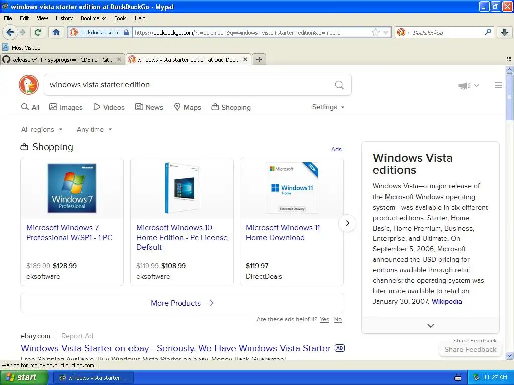Reload the current page
The width and height of the screenshot is (514, 385).
tap(38, 32)
